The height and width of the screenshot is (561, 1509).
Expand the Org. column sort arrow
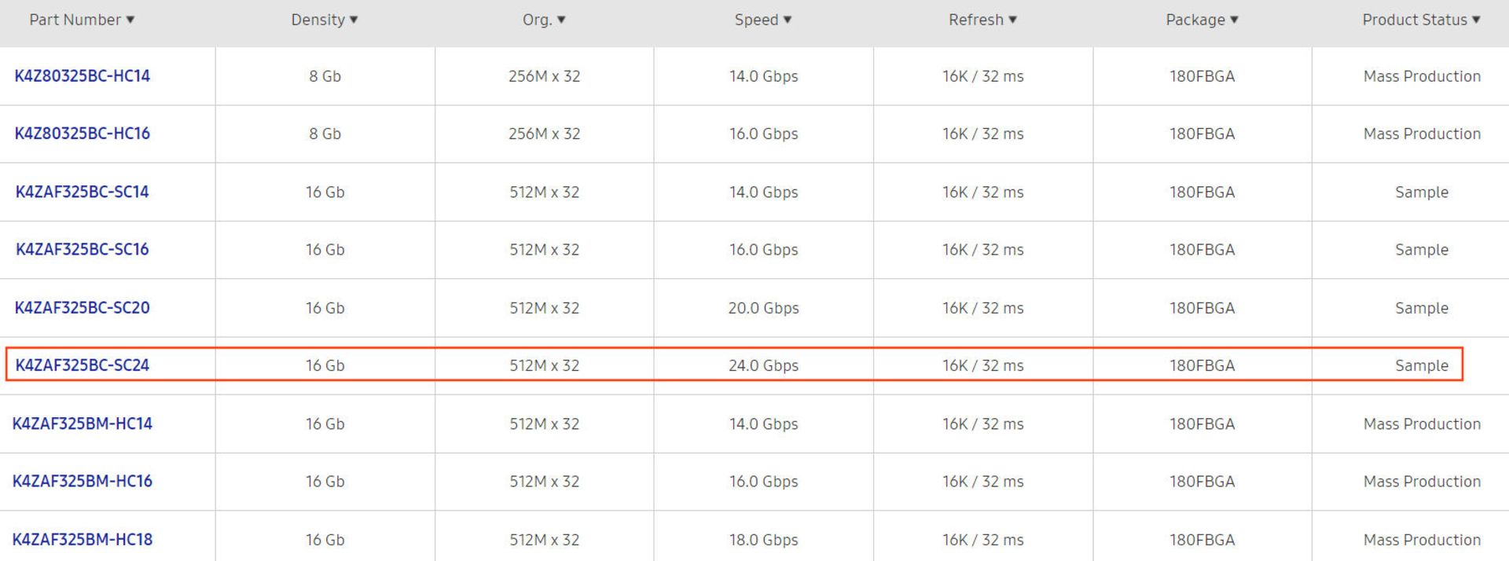pyautogui.click(x=560, y=20)
